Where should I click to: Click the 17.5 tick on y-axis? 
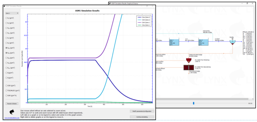point(26,35)
